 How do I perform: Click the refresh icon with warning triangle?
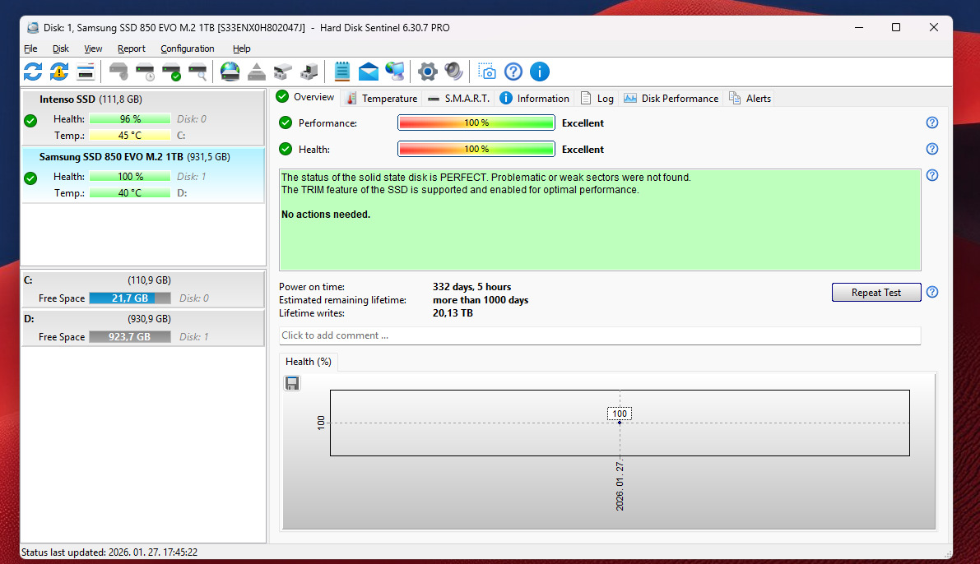[x=59, y=72]
